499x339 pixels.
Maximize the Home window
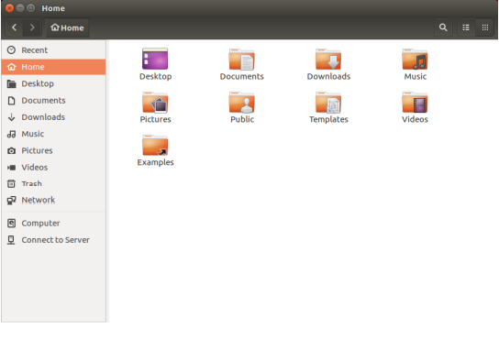point(30,8)
